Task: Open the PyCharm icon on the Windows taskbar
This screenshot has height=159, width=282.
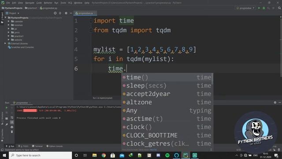Action: point(186,155)
